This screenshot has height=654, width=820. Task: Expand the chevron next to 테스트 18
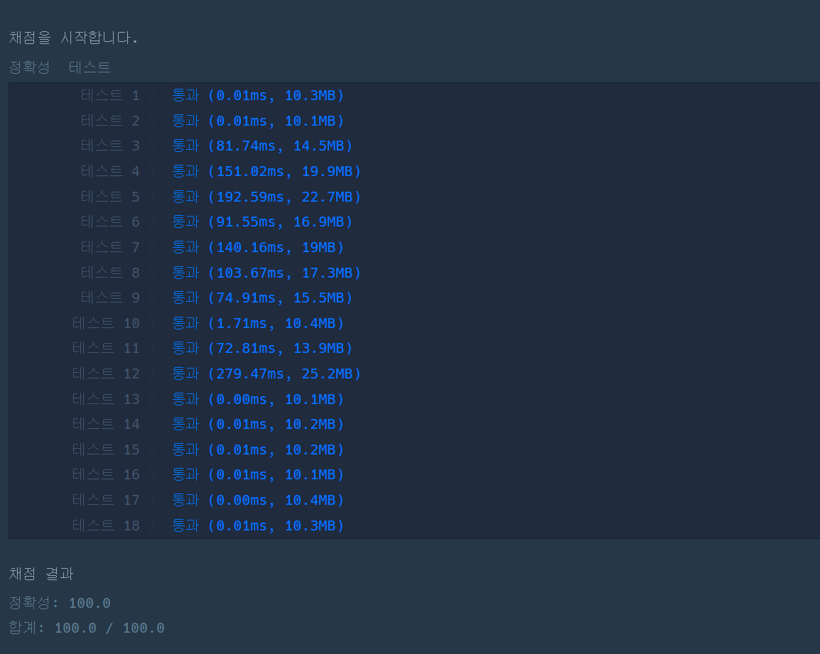[x=153, y=525]
